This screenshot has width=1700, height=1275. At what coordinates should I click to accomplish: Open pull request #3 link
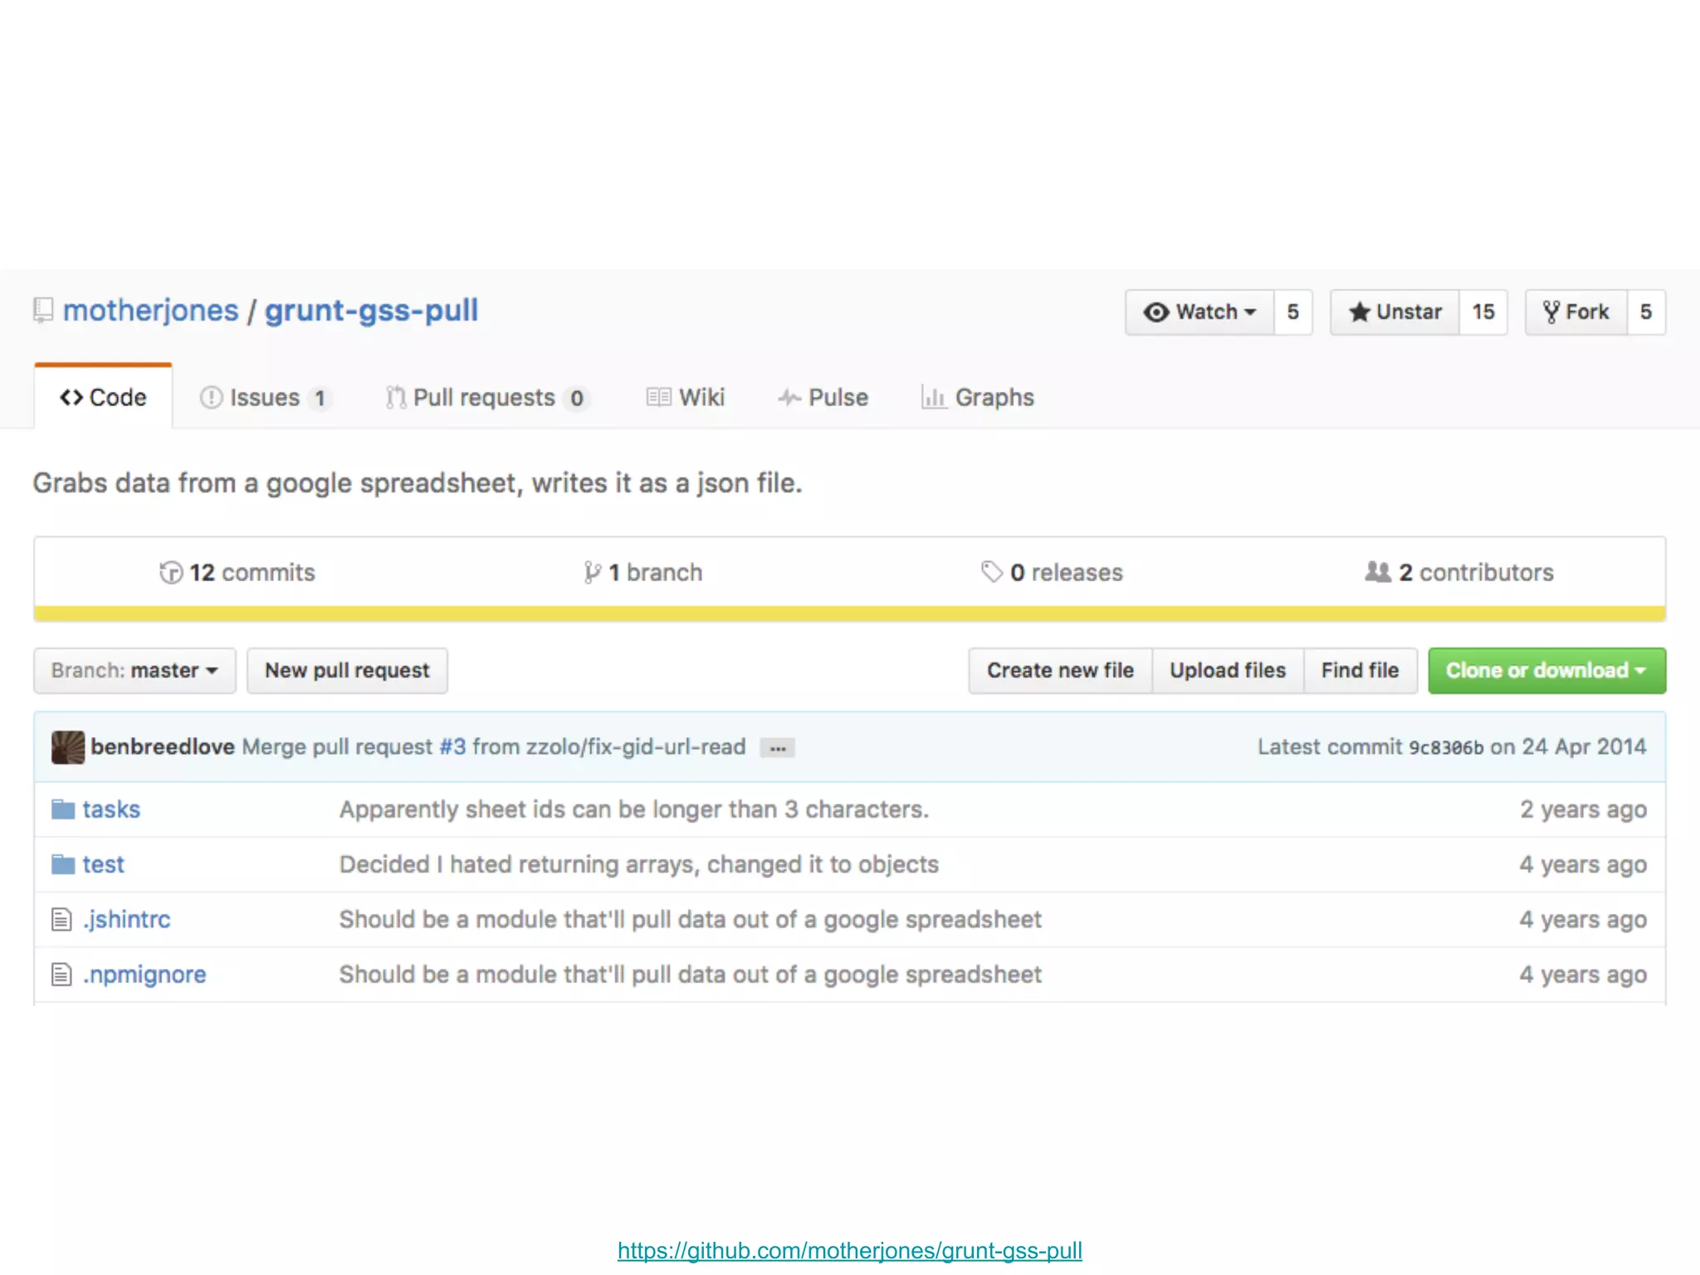click(x=452, y=747)
